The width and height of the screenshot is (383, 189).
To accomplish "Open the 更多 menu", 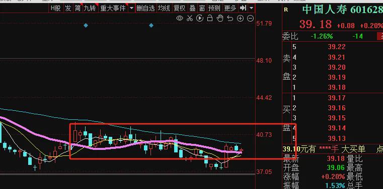I will pos(231,8).
